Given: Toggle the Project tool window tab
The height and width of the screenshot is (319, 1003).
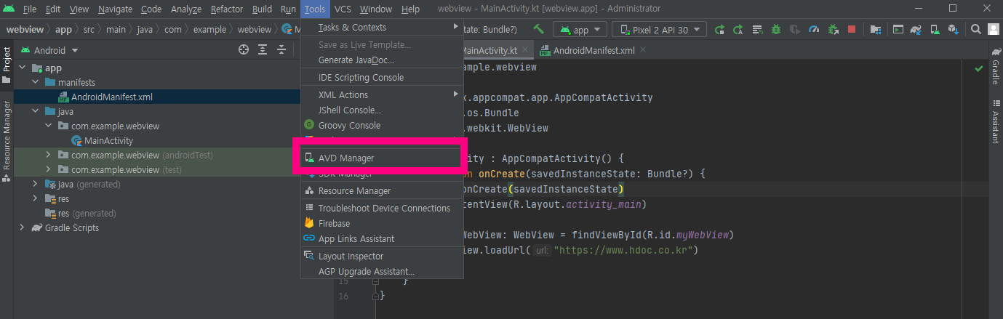Looking at the screenshot, I should (7, 66).
